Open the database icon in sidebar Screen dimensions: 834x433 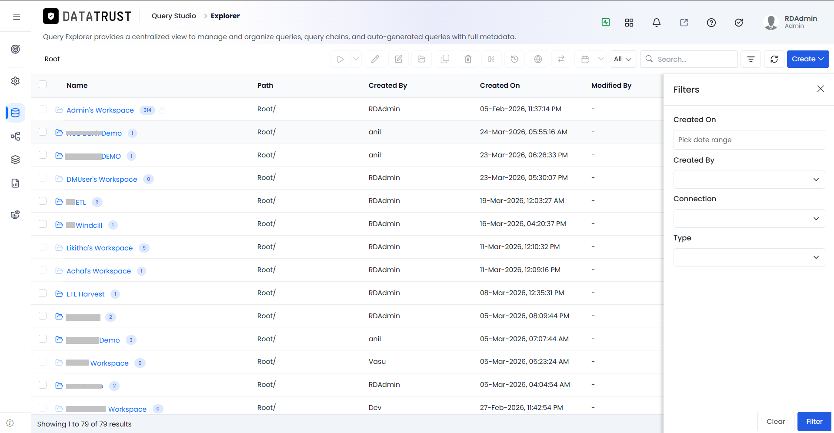15,113
